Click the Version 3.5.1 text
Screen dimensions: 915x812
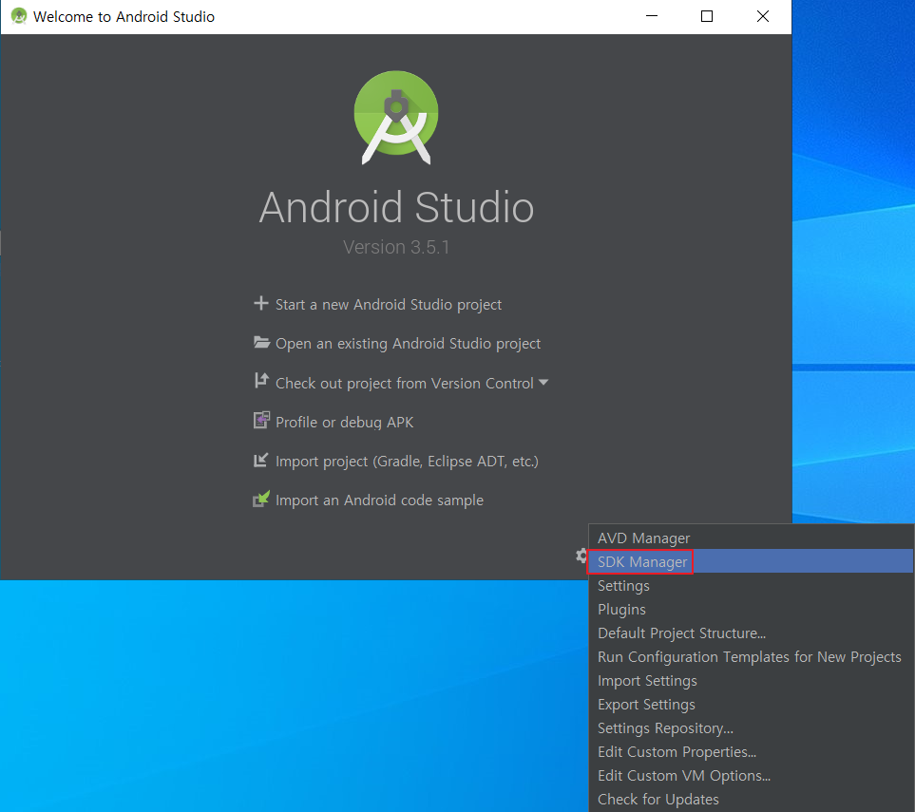396,247
